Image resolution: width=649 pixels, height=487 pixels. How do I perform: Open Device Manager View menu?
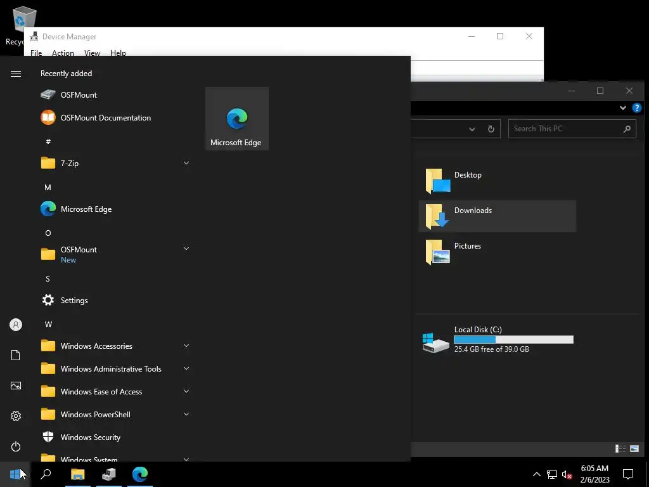92,53
